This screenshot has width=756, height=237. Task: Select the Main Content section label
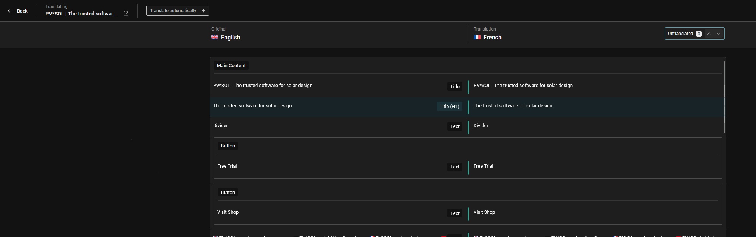tap(231, 66)
